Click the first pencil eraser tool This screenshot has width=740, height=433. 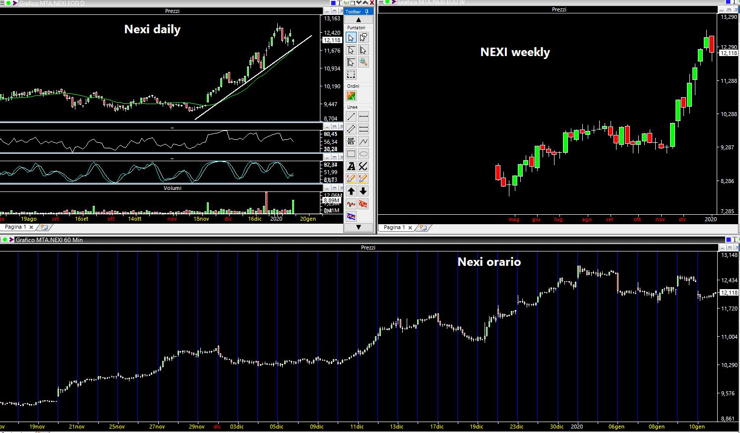click(x=351, y=179)
